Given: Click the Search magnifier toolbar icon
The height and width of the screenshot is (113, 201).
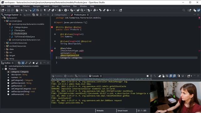Looking at the screenshot, I should (82, 10).
